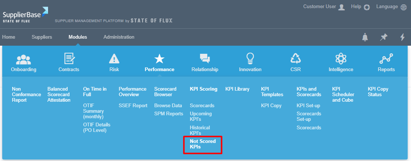Open the Customer User account menu
This screenshot has width=411, height=161.
[324, 7]
